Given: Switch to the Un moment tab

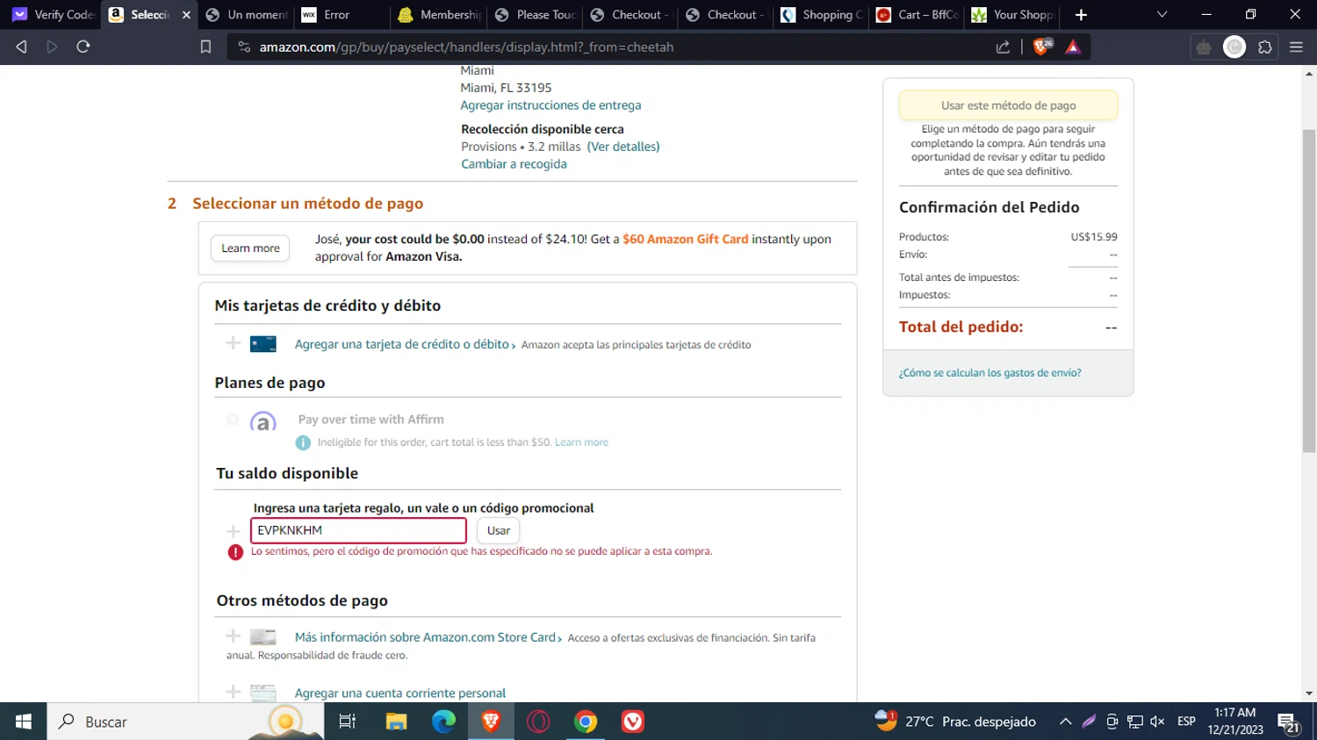Looking at the screenshot, I should point(247,15).
